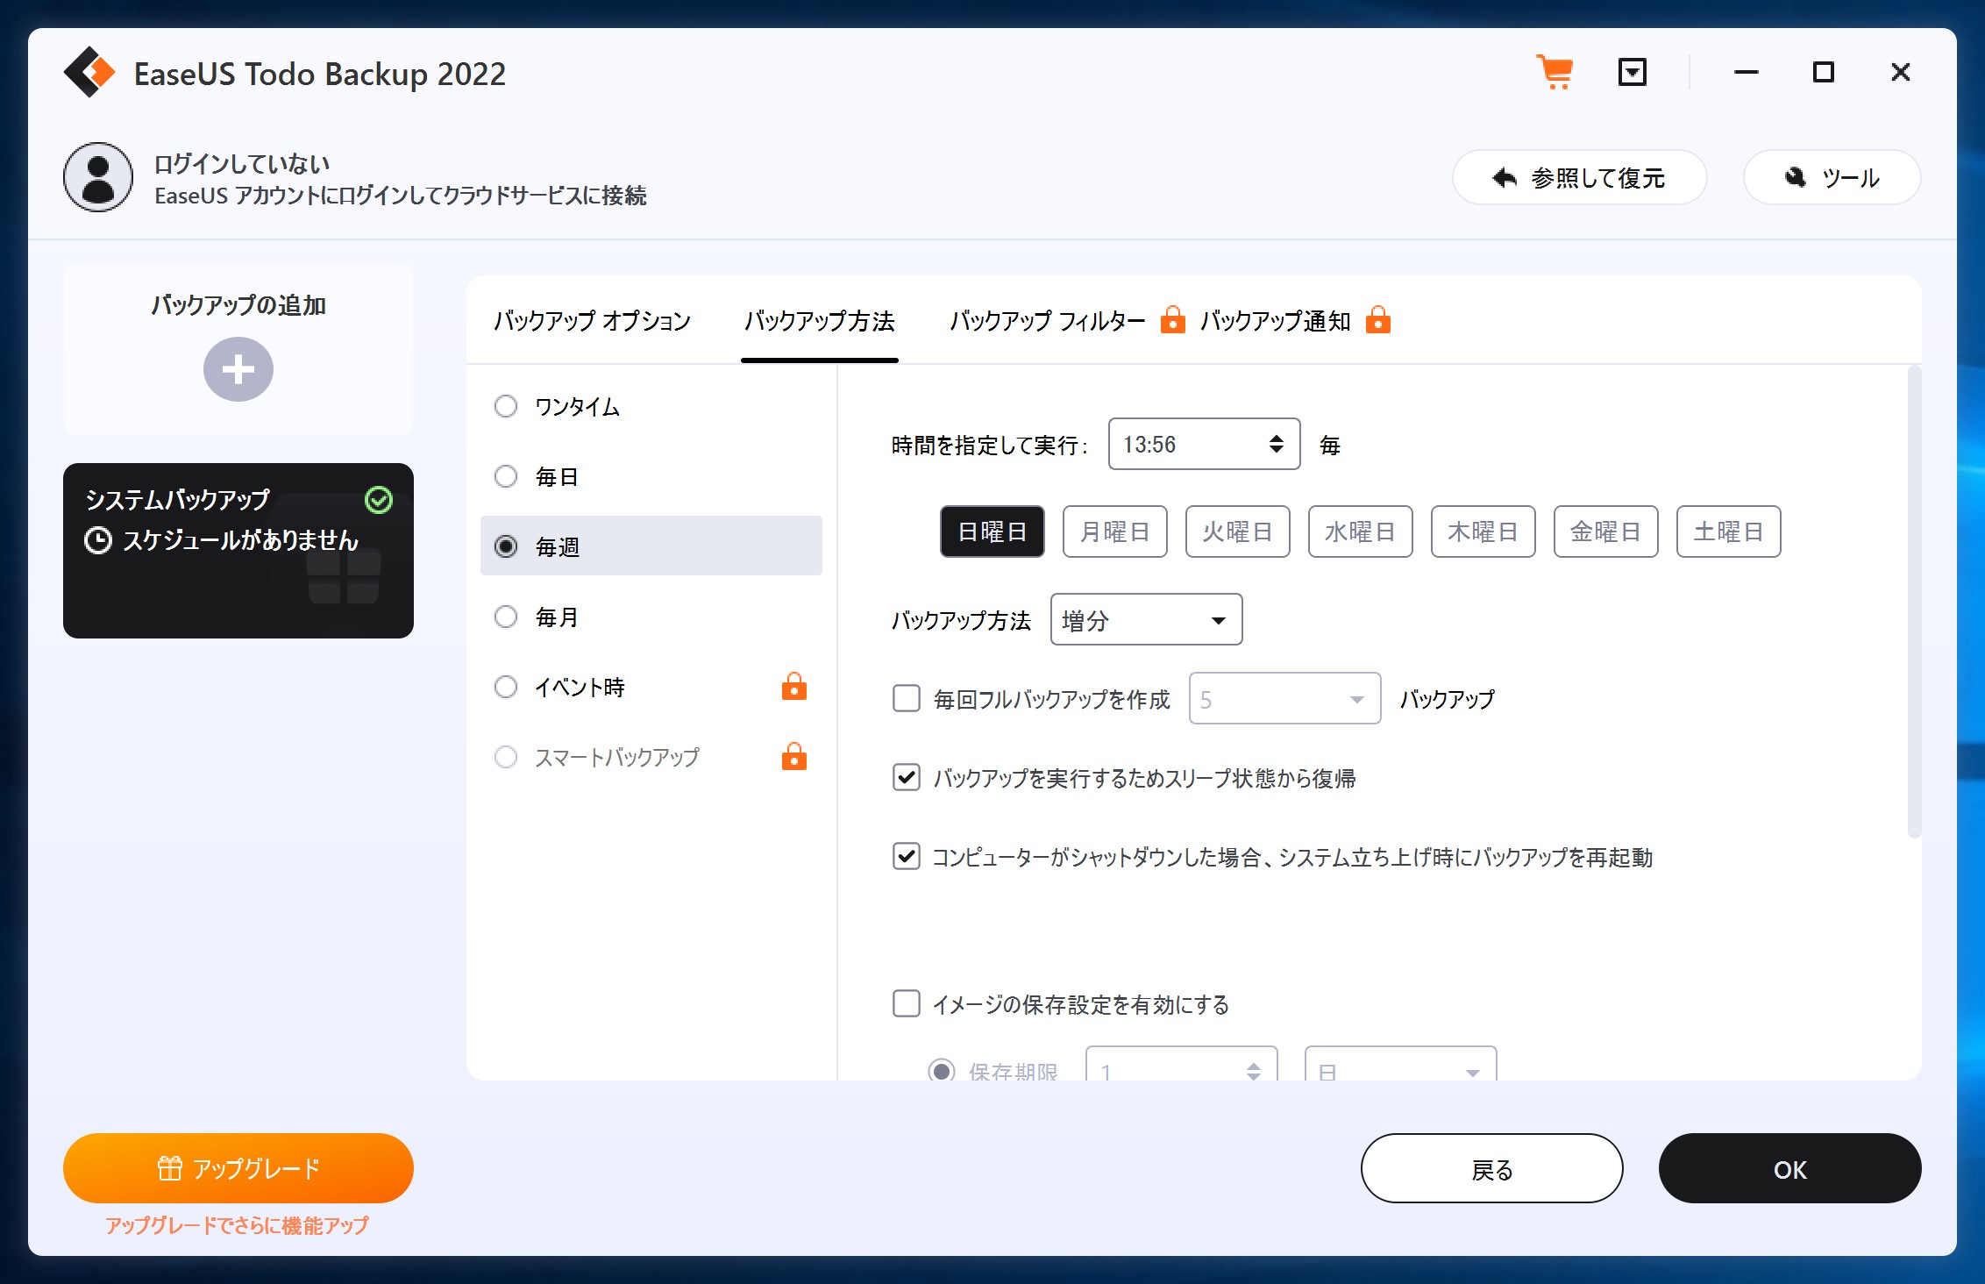Open the shopping cart store icon
This screenshot has width=1985, height=1284.
(x=1555, y=74)
